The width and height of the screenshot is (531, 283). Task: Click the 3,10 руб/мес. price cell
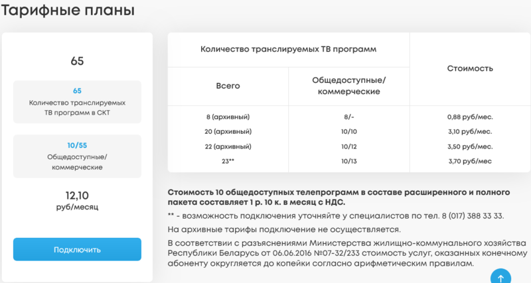[470, 131]
